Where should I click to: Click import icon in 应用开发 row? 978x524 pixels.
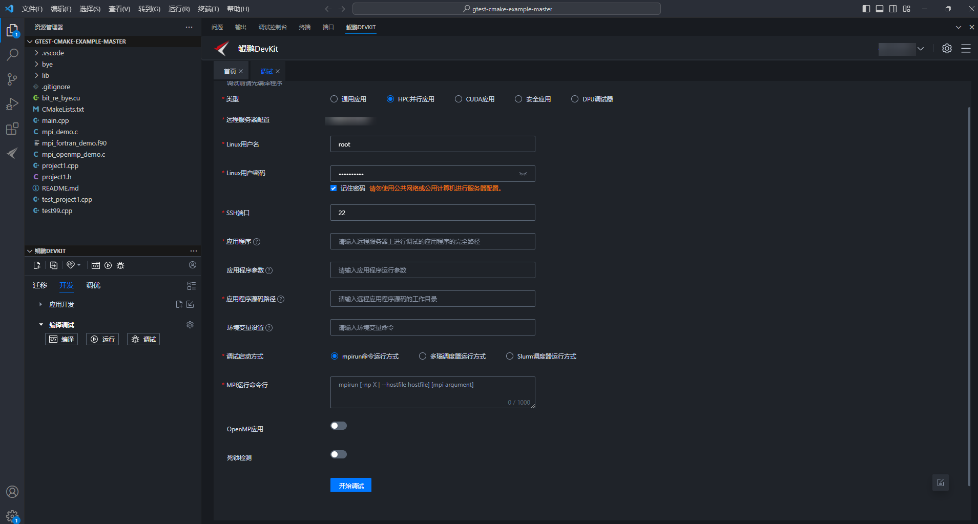pyautogui.click(x=190, y=304)
